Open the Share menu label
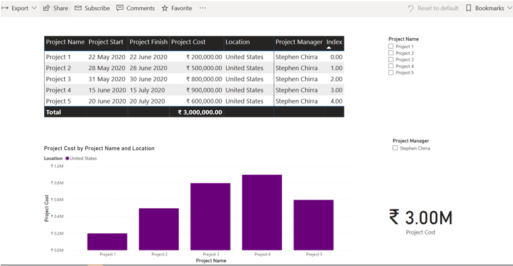Screen dimensions: 513x266 [x=60, y=8]
